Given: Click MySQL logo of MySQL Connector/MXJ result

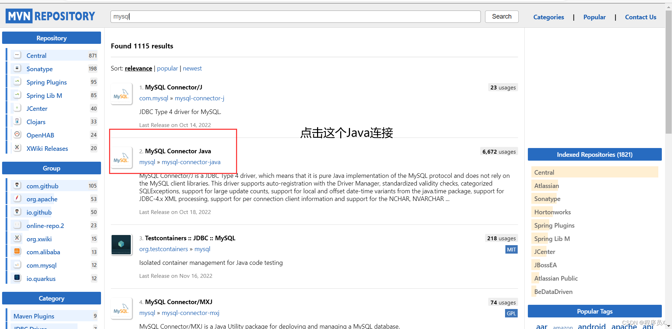Looking at the screenshot, I should pyautogui.click(x=121, y=309).
